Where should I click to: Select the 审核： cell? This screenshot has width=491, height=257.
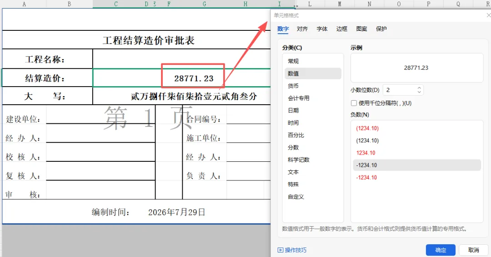coord(24,194)
